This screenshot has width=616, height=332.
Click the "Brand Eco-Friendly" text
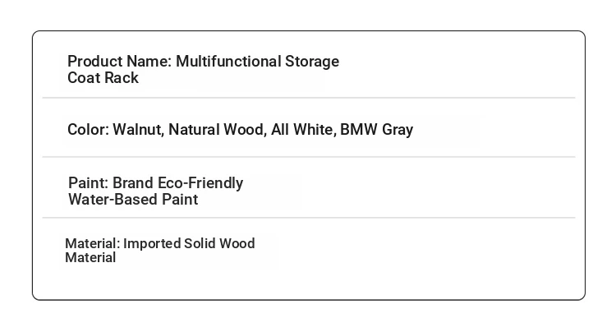pyautogui.click(x=178, y=183)
